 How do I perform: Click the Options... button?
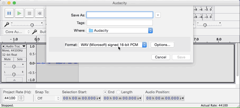pos(162,45)
